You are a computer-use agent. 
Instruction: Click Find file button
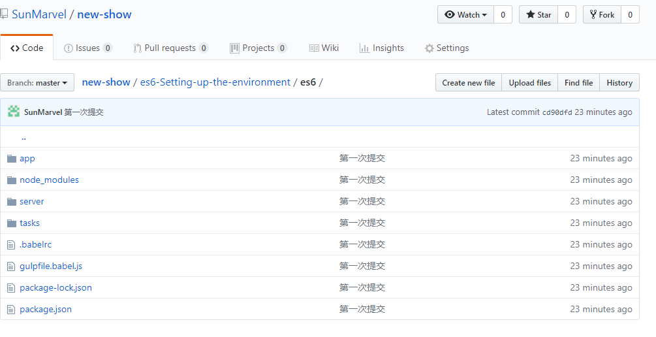tap(578, 82)
